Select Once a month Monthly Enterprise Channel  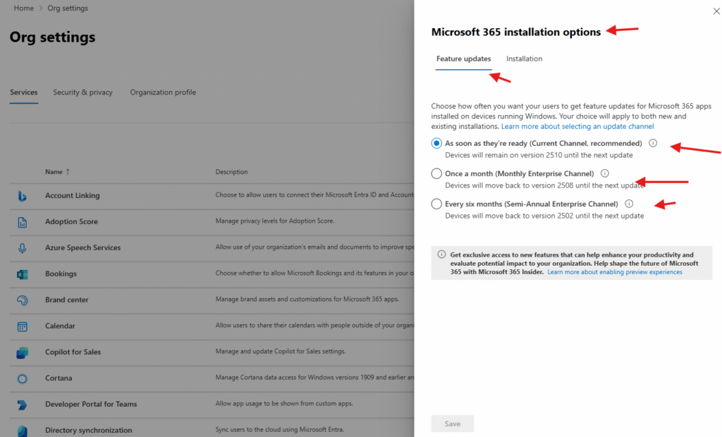click(x=436, y=173)
